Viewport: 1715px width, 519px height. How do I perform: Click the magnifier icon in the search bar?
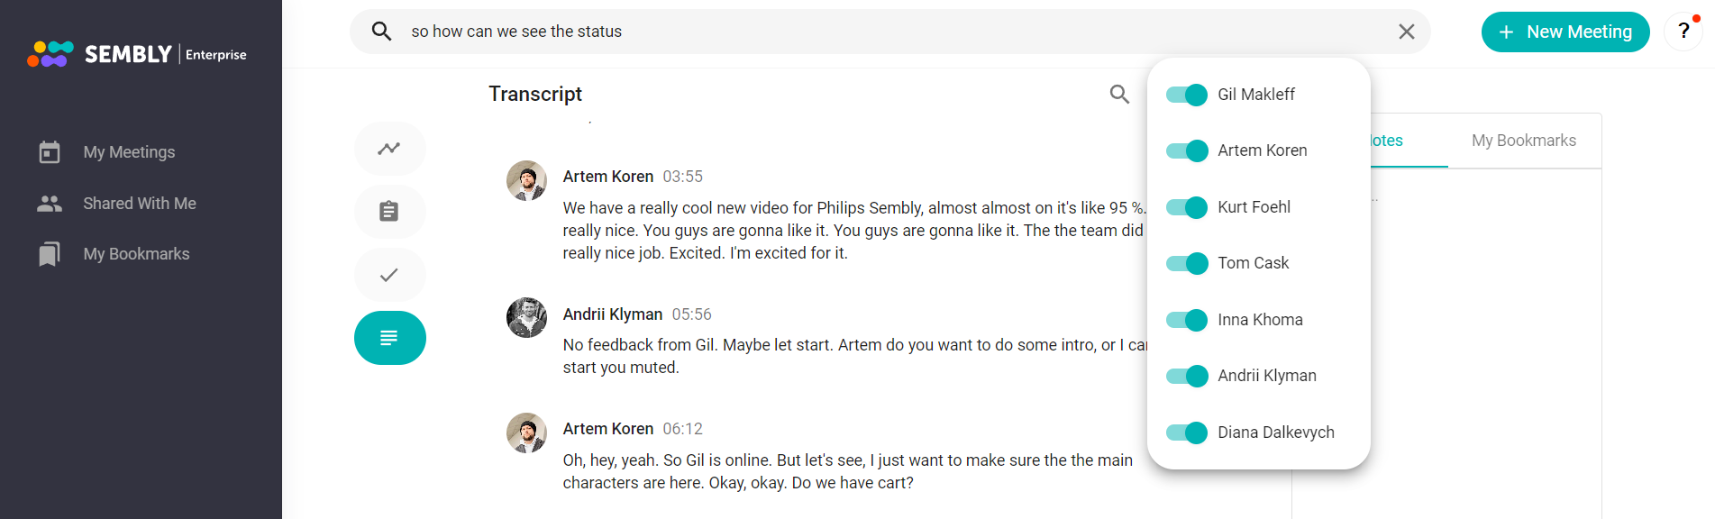(382, 32)
